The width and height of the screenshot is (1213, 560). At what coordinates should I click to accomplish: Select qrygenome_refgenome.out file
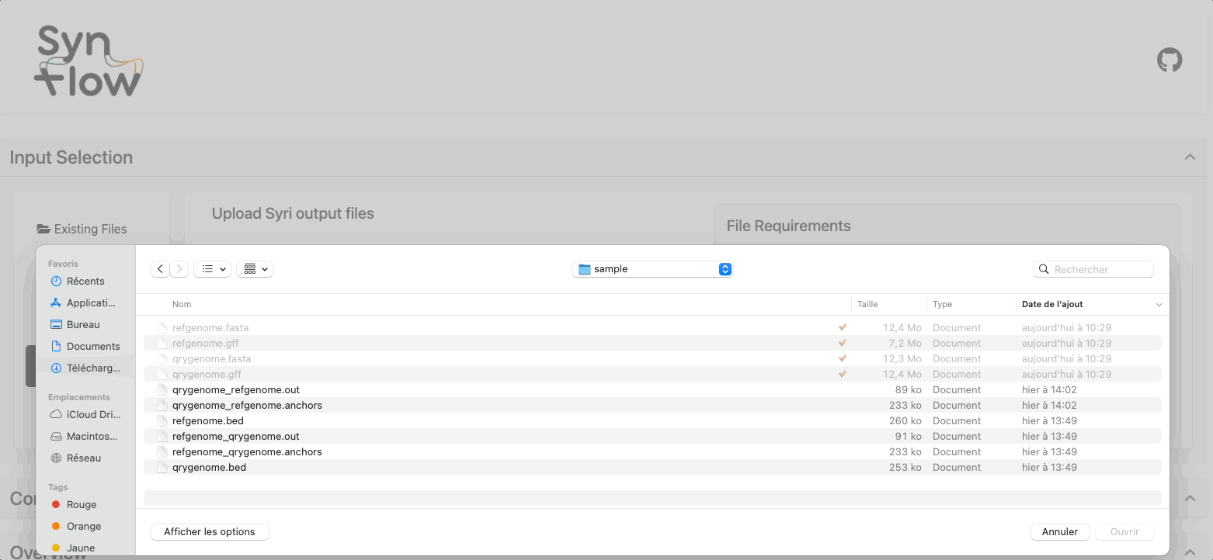652,389
